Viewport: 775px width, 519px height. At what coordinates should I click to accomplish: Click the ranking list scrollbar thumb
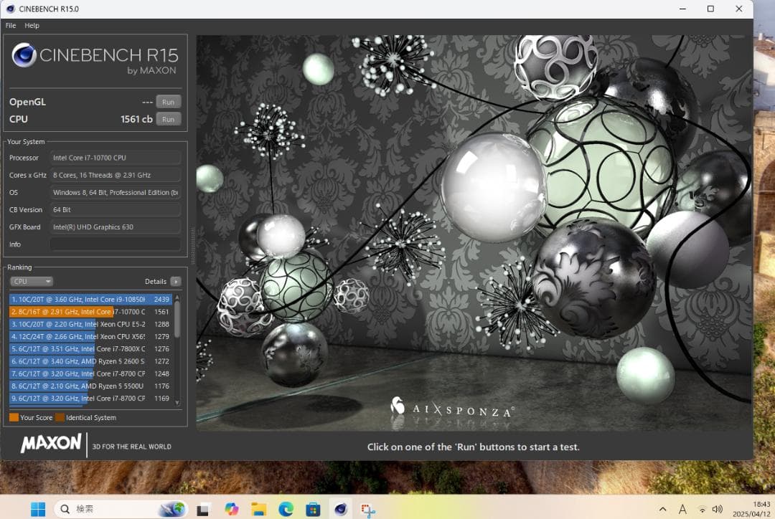click(177, 319)
